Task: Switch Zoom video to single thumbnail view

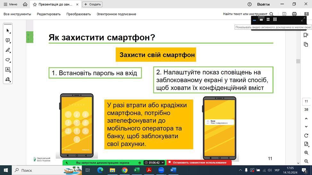Action: tap(261, 19)
